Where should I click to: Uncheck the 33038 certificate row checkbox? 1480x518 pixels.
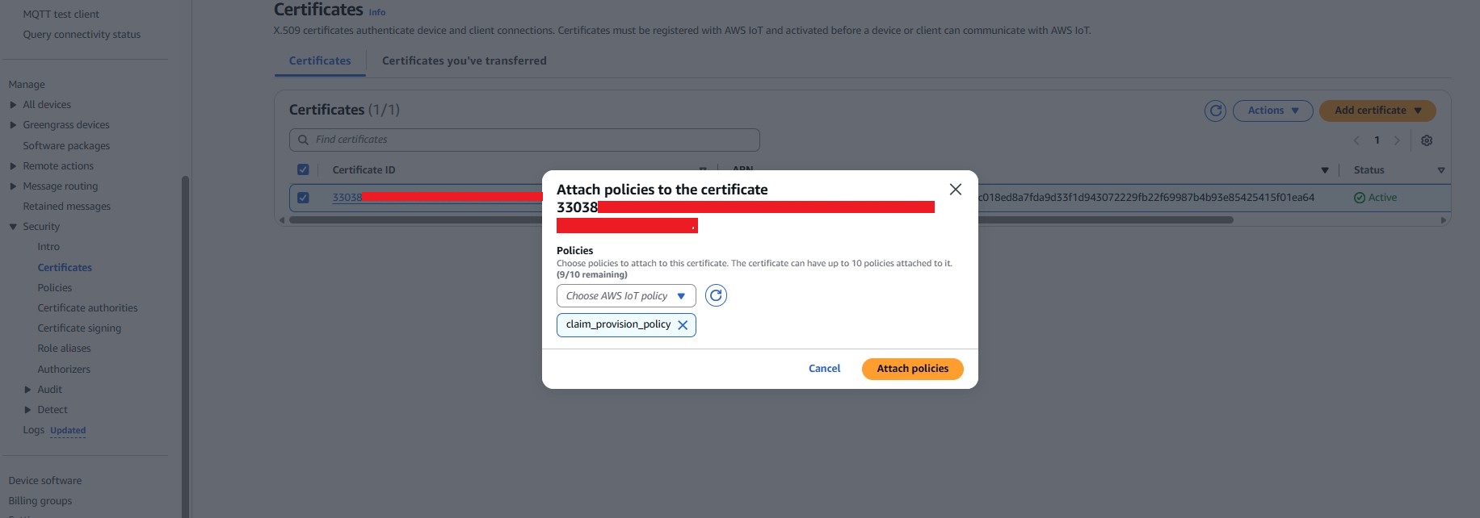coord(303,198)
